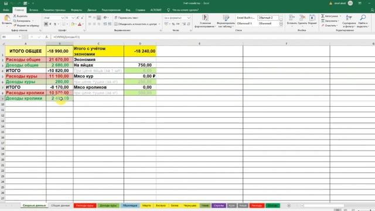Screen dimensions: 375x211
Task: Click the percent style icon
Action: coord(173,24)
